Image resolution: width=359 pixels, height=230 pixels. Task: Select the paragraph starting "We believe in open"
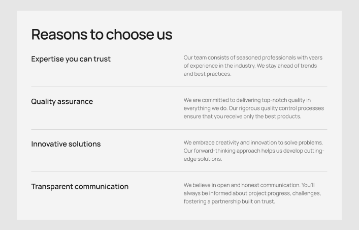coord(252,193)
